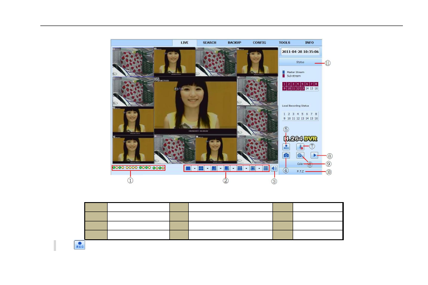Open the Color panel
This screenshot has height=285, width=428.
tap(300, 164)
